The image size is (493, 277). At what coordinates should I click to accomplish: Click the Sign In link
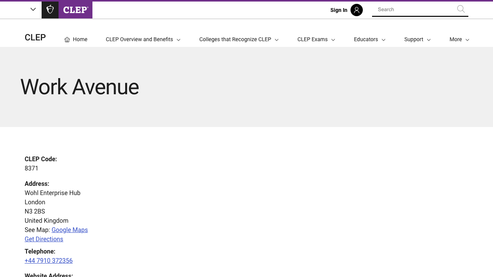pos(339,10)
